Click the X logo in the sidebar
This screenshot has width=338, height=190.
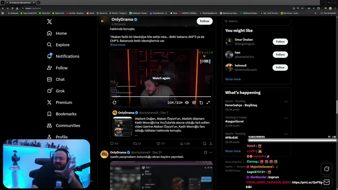point(49,22)
